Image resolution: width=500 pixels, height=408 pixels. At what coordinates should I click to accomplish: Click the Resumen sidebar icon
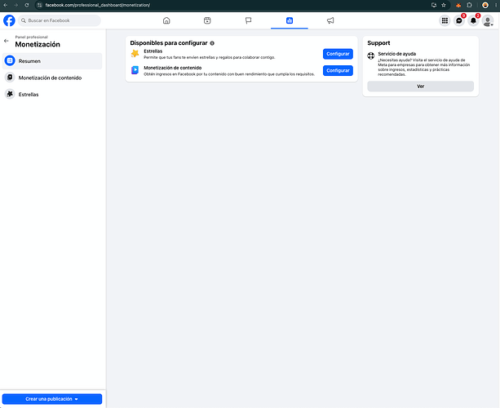pos(10,60)
